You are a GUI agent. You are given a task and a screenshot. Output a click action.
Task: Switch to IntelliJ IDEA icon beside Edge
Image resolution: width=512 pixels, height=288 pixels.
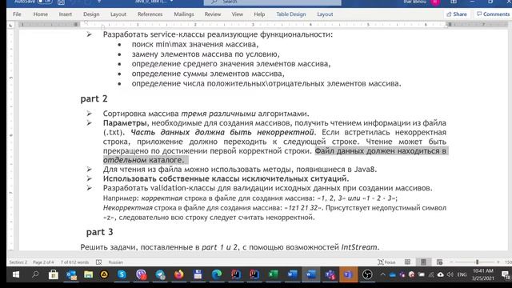tap(236, 274)
